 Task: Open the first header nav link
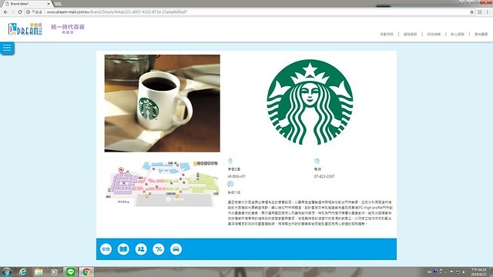[x=387, y=34]
